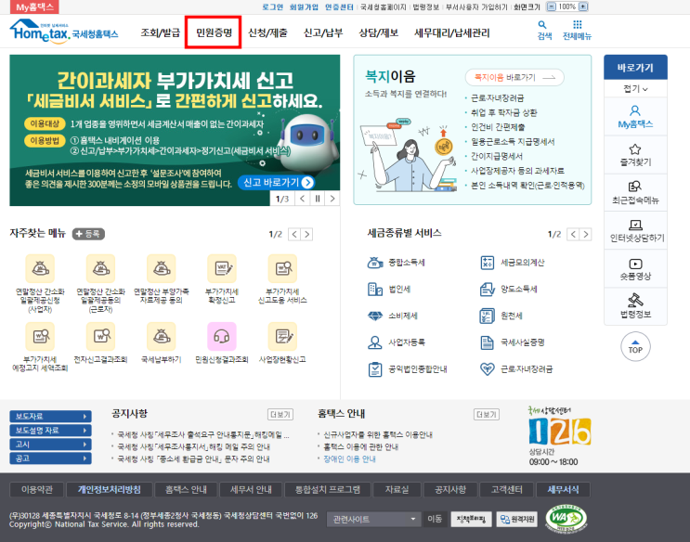Click the 인증센터 link

tap(339, 7)
